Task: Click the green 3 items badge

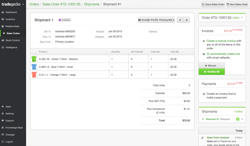Action: (x=238, y=119)
